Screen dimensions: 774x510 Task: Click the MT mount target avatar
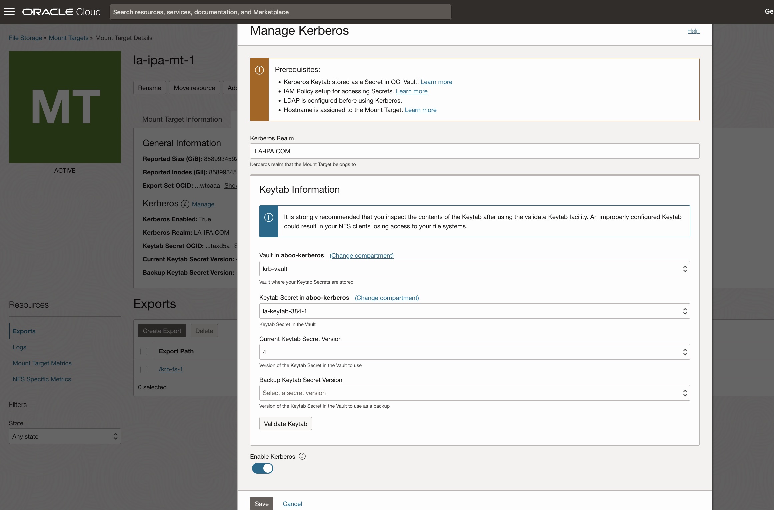65,107
